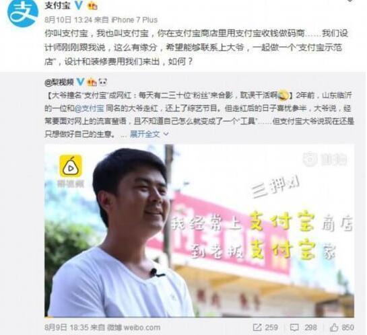Click the chevron arrow after 展开全文

[166, 134]
